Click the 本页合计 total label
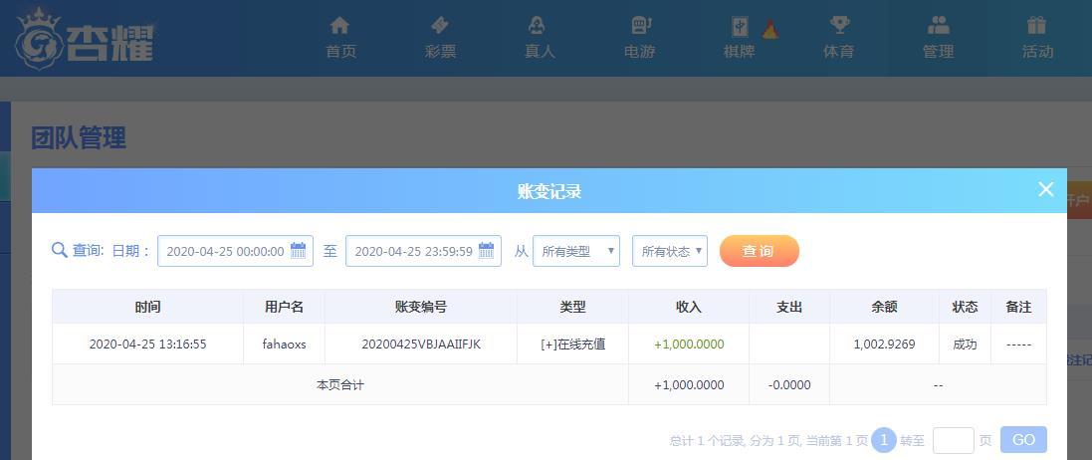The width and height of the screenshot is (1092, 460). (339, 384)
